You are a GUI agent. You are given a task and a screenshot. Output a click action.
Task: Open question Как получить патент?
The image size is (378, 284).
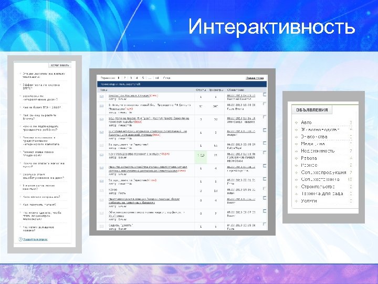coord(39,205)
